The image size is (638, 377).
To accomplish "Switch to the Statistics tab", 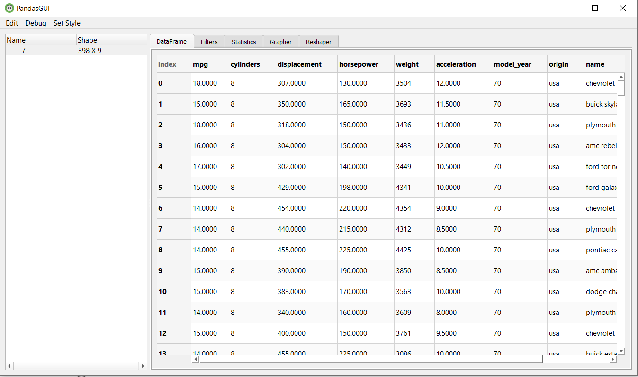I will (x=243, y=42).
